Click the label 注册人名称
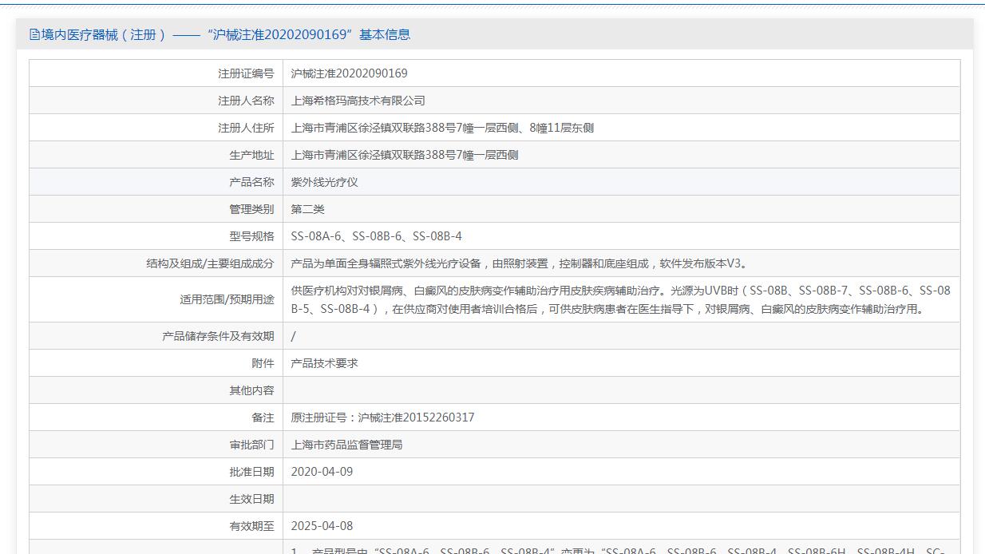Image resolution: width=985 pixels, height=554 pixels. (246, 101)
